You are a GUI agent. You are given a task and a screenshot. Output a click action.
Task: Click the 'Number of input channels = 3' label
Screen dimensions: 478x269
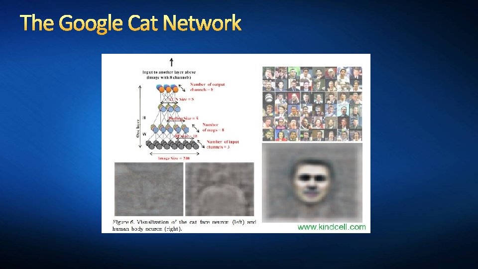point(223,144)
